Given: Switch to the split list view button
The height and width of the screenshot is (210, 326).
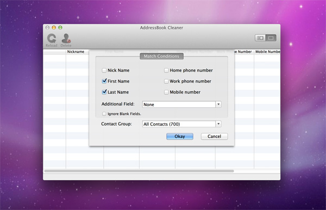Looking at the screenshot, I should coord(260,38).
